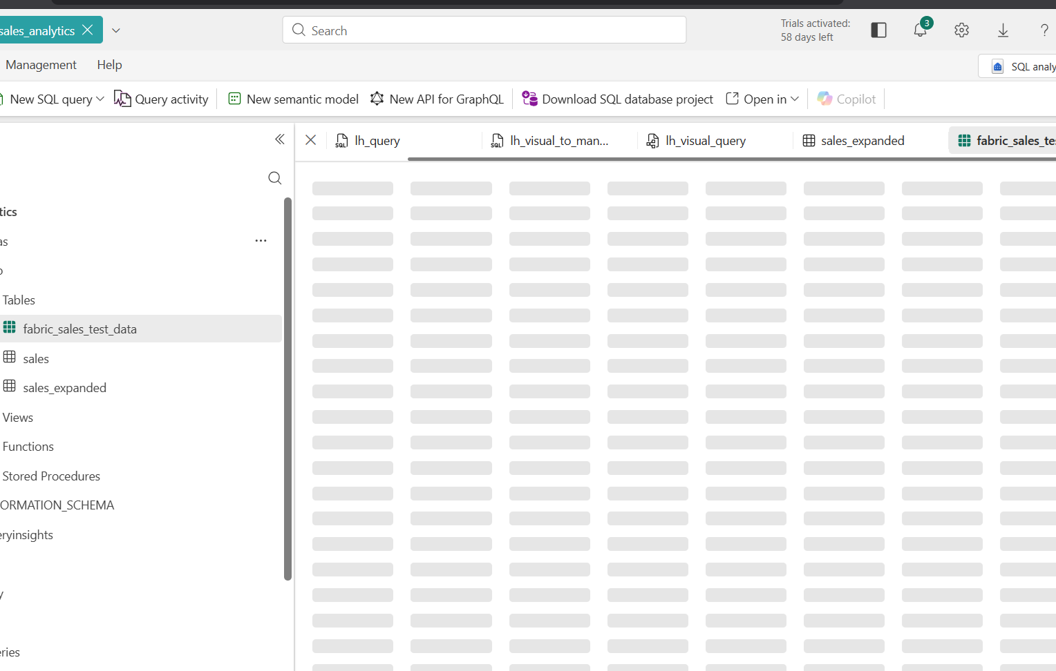Click the Search input field
Image resolution: width=1056 pixels, height=671 pixels.
pyautogui.click(x=484, y=30)
